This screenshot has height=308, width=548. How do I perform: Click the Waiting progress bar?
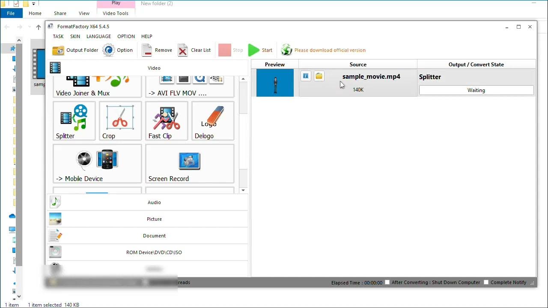click(x=476, y=90)
